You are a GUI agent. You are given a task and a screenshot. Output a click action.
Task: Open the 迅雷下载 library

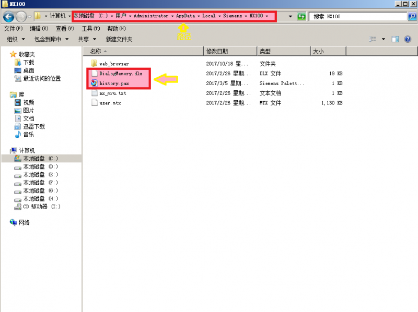click(x=34, y=126)
